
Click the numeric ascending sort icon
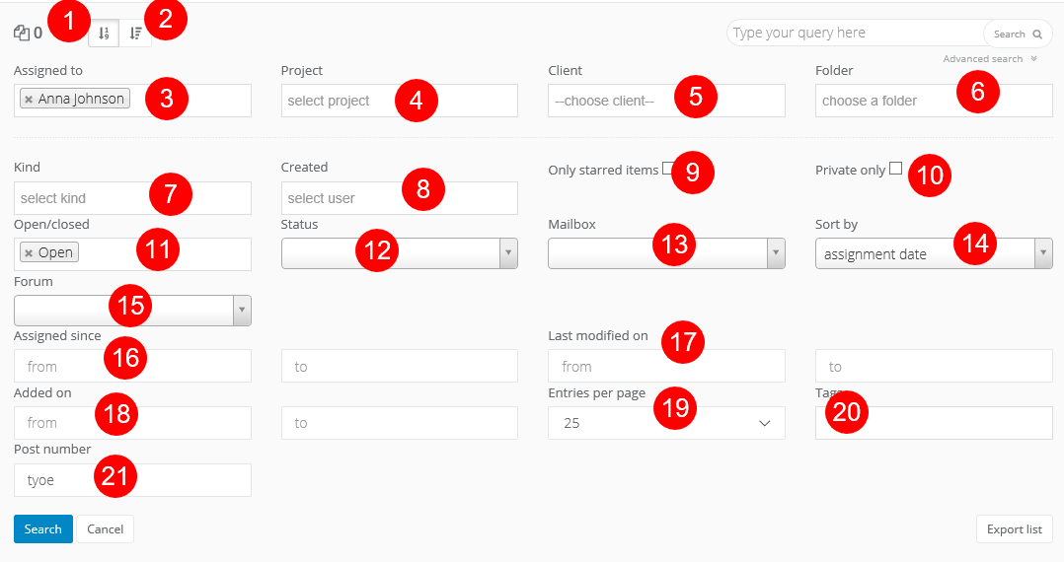pos(104,34)
